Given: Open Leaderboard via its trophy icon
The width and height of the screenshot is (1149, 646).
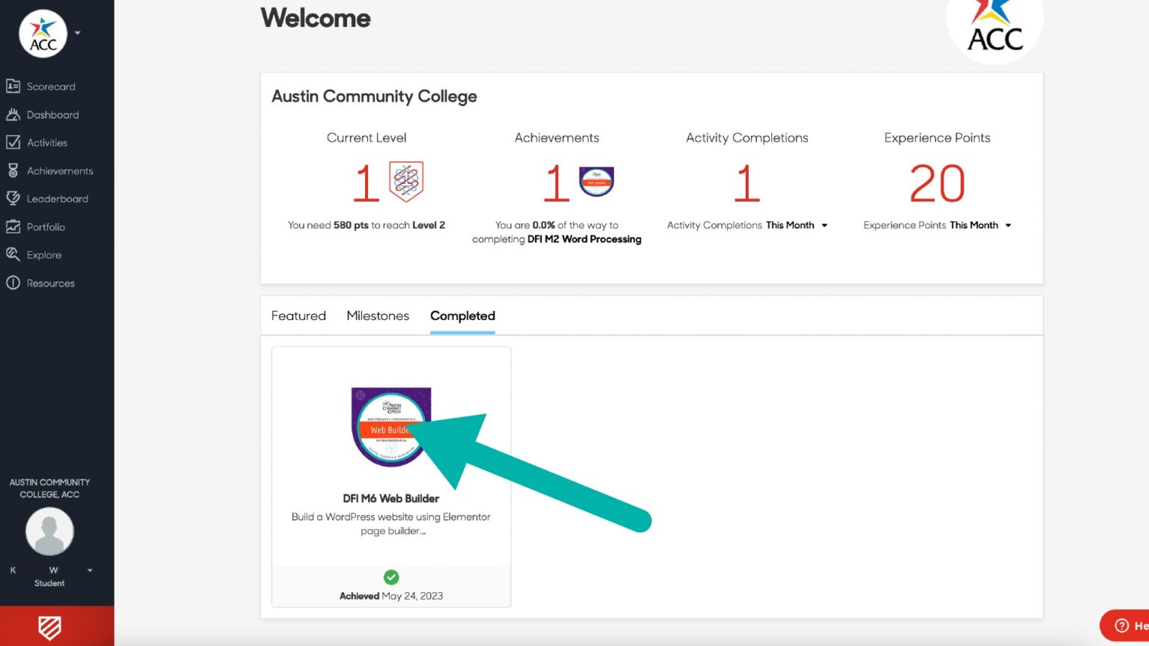Looking at the screenshot, I should point(13,198).
